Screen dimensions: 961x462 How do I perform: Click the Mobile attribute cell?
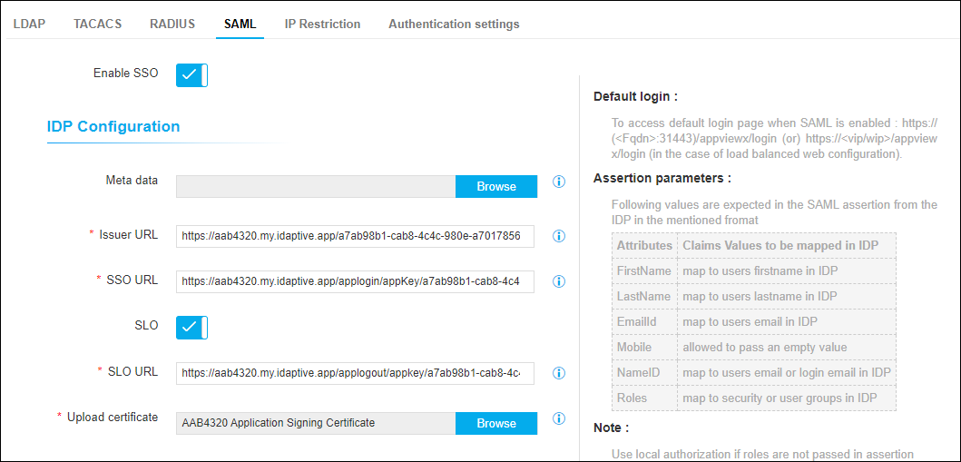(x=644, y=348)
